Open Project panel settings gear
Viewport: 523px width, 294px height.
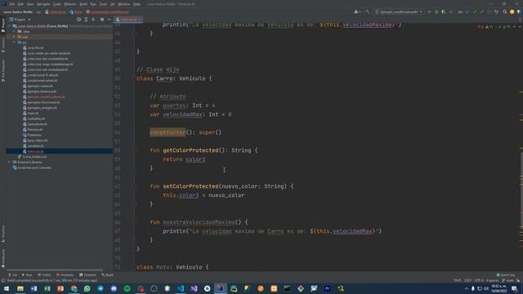[102, 20]
